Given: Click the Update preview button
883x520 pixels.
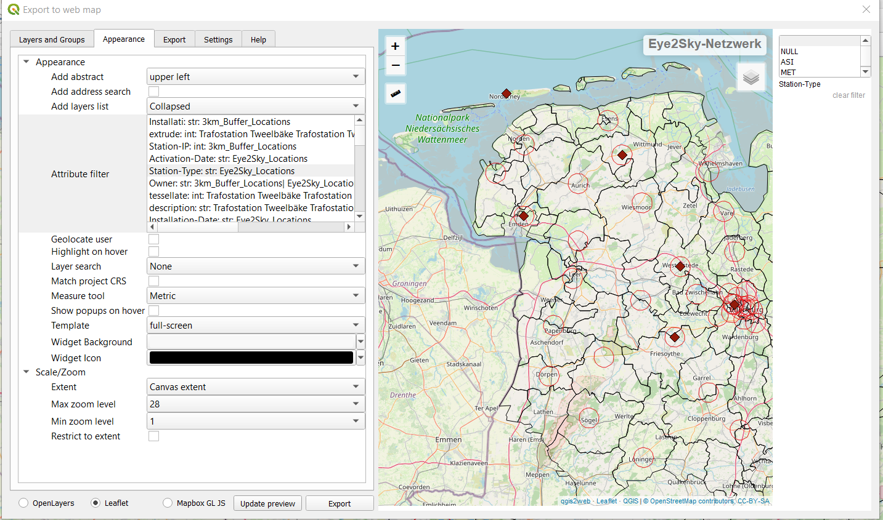Looking at the screenshot, I should click(x=267, y=503).
